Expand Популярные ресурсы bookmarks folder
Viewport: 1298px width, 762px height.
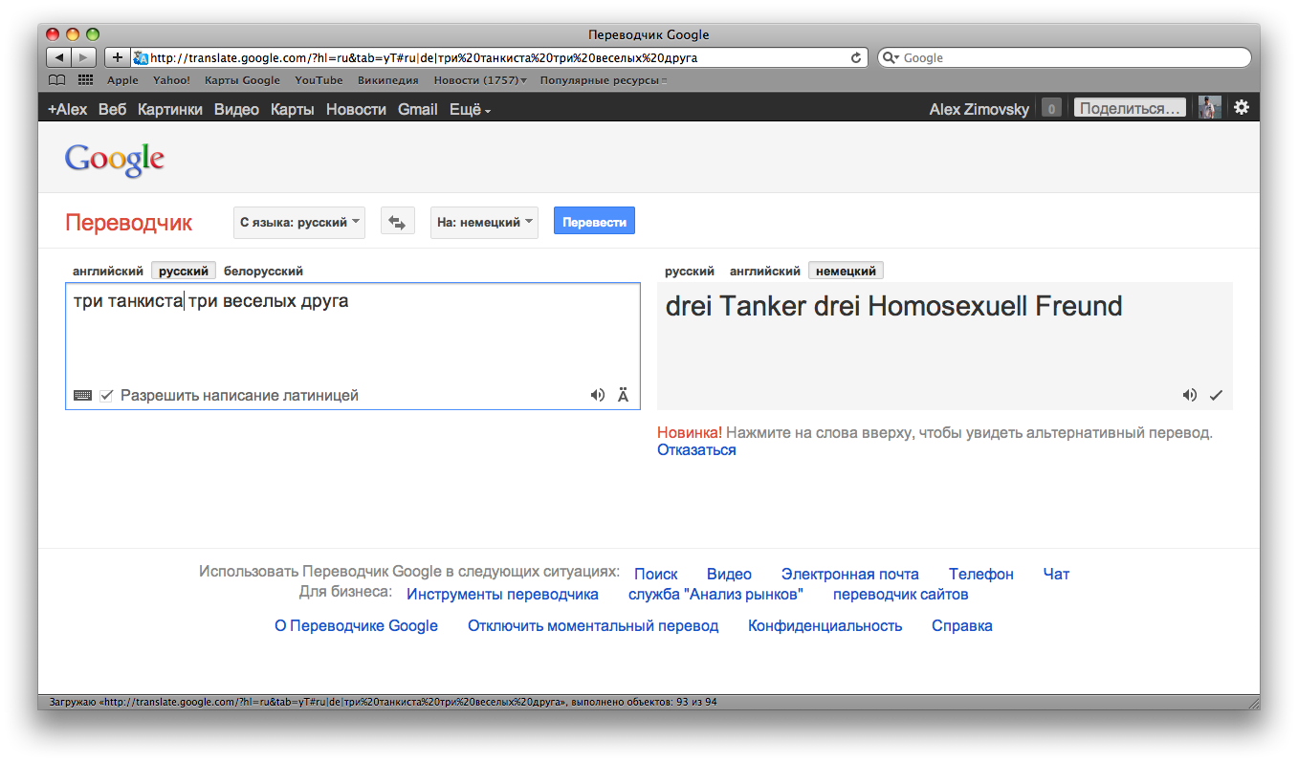point(604,80)
